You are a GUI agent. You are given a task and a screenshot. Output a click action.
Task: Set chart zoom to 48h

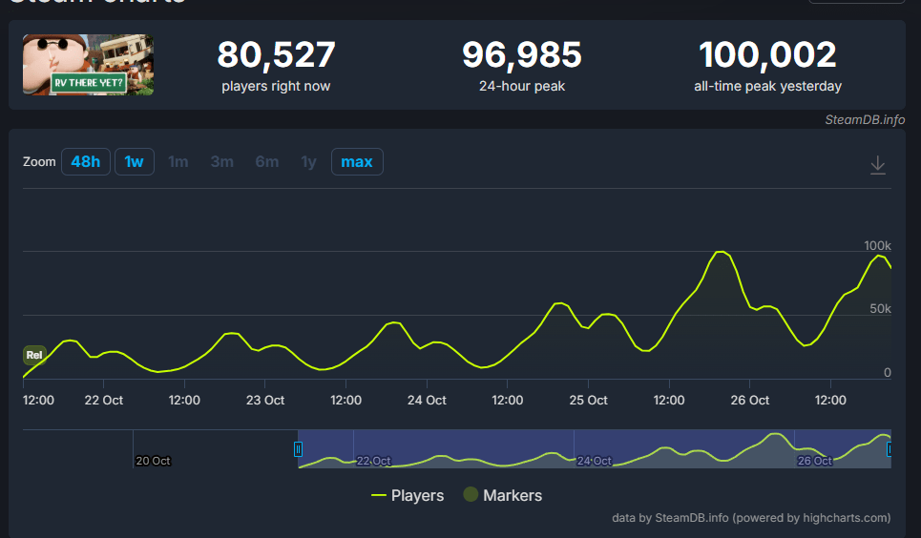(x=86, y=162)
